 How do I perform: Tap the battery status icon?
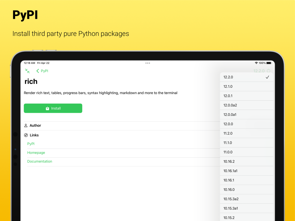[269, 63]
